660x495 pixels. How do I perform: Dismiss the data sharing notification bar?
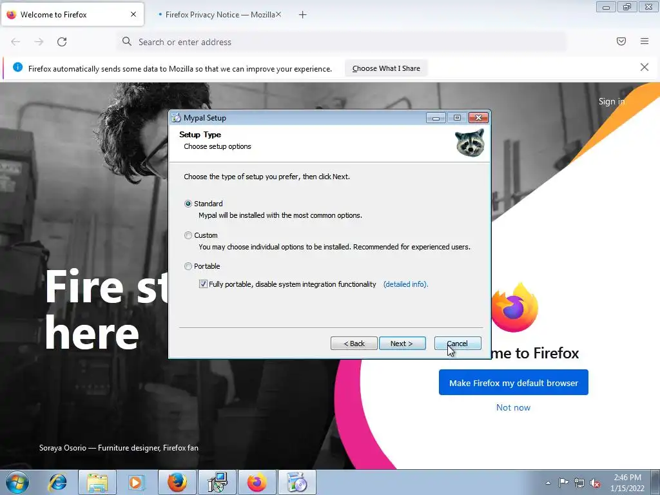[645, 67]
